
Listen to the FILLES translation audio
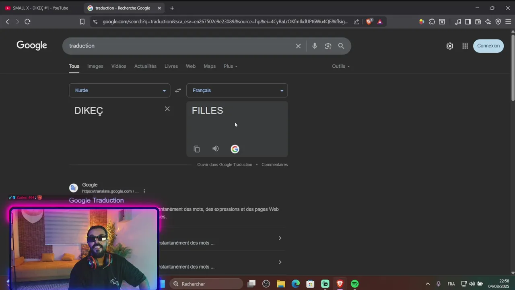pos(216,149)
